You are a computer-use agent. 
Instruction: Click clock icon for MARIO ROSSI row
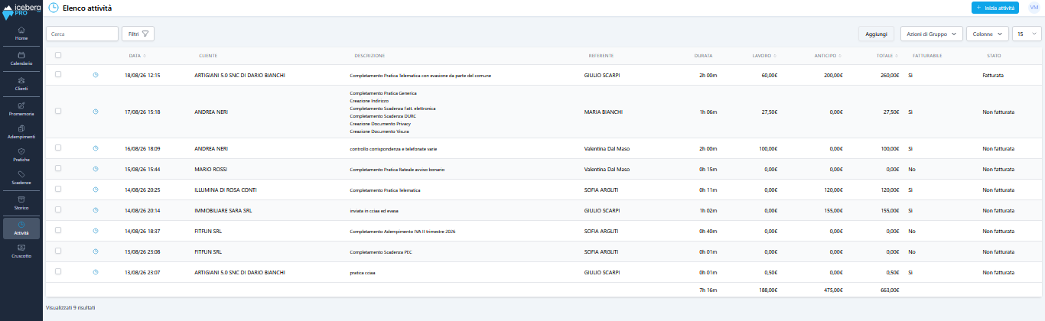96,169
